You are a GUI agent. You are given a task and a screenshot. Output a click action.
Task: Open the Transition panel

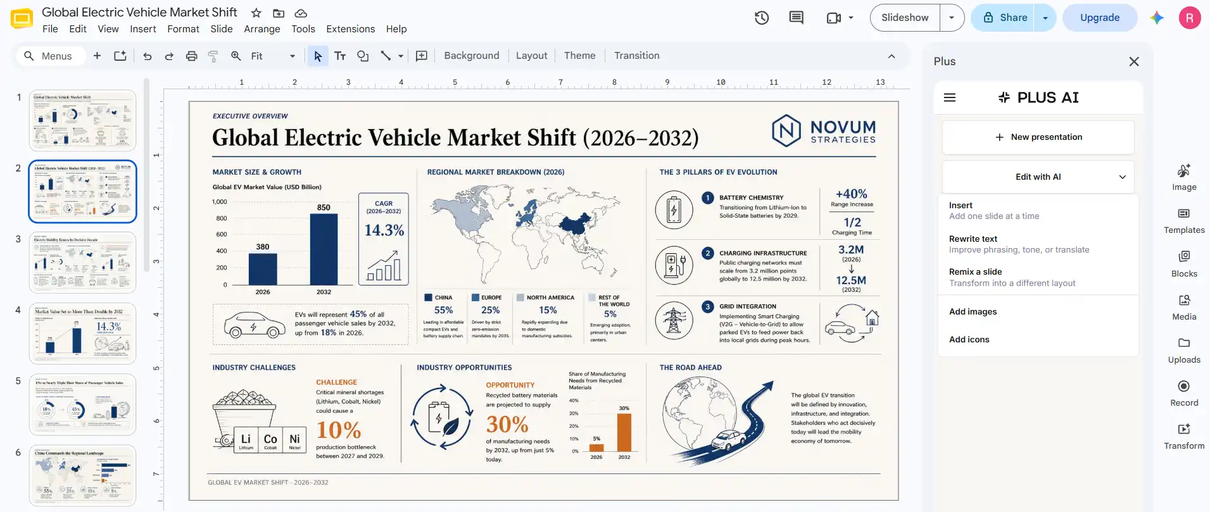click(637, 56)
